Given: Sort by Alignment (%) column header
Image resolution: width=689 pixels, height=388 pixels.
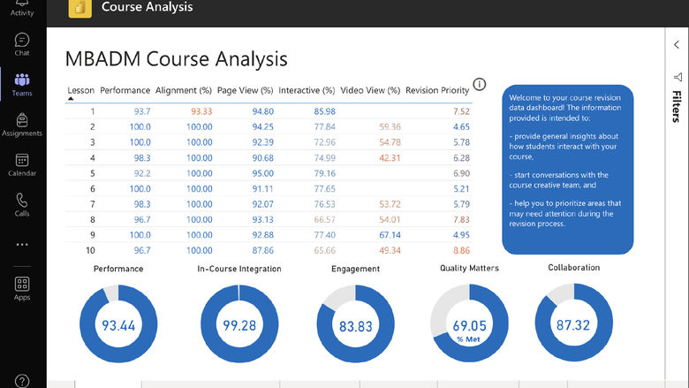Looking at the screenshot, I should [184, 90].
